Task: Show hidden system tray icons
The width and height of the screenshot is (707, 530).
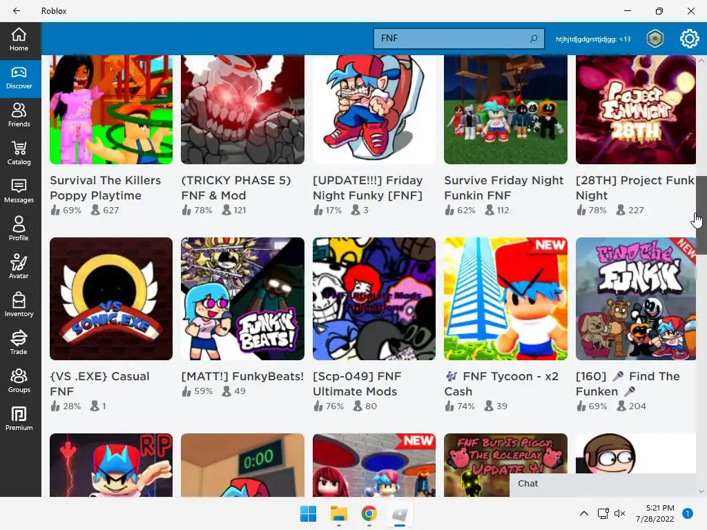Action: [584, 513]
